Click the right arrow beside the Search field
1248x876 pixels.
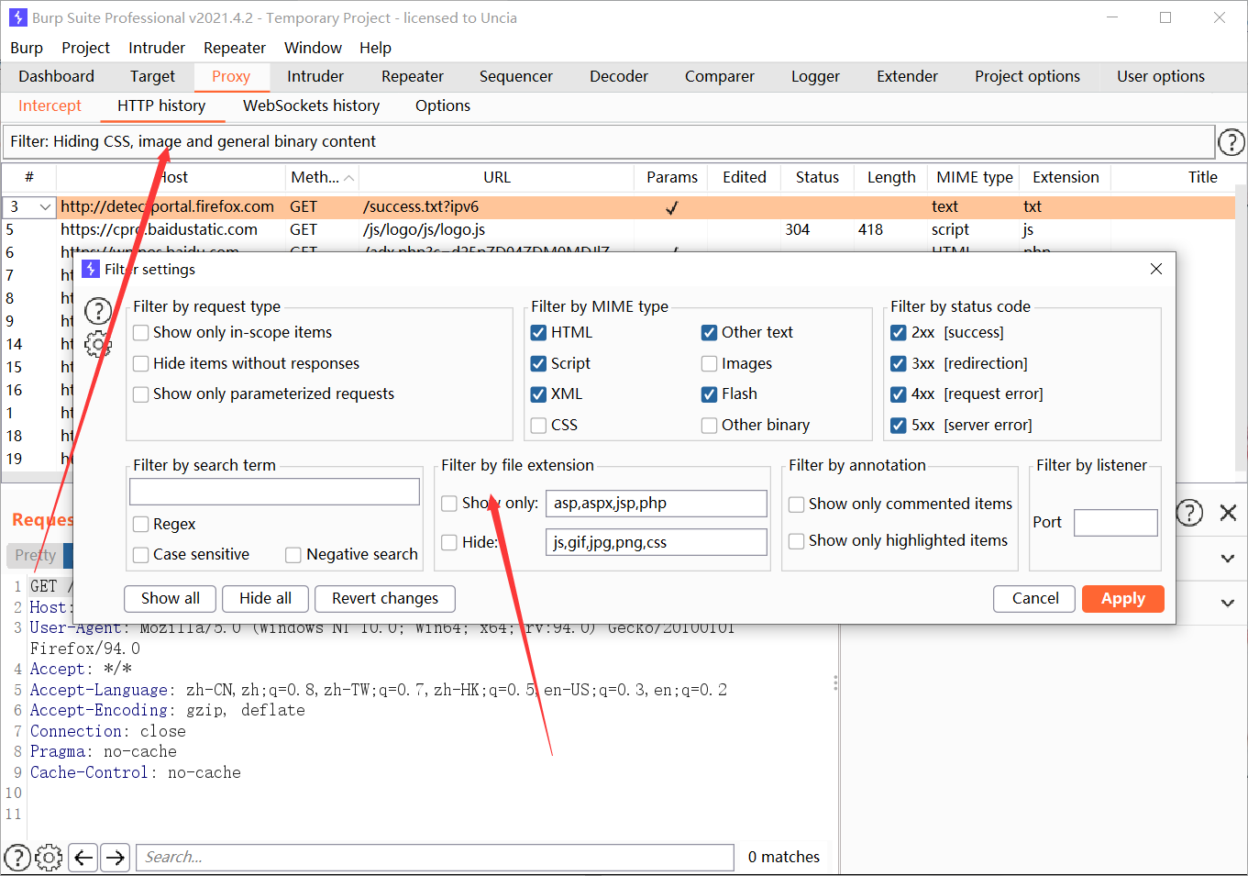point(114,857)
